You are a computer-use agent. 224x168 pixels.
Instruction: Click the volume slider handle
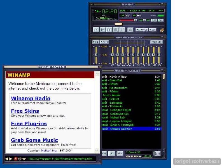pos(136,20)
